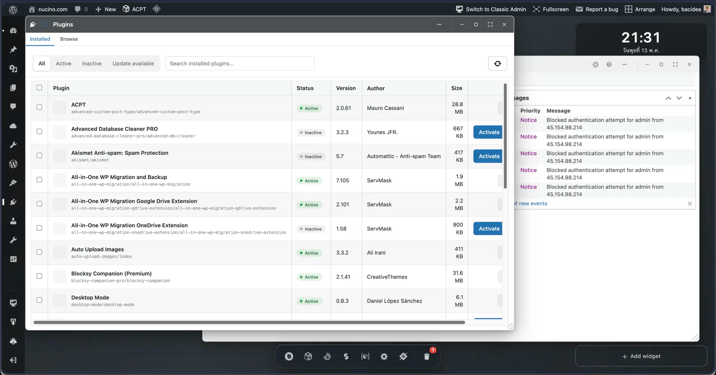Click the down chevron in messages panel
The image size is (716, 375).
click(679, 98)
